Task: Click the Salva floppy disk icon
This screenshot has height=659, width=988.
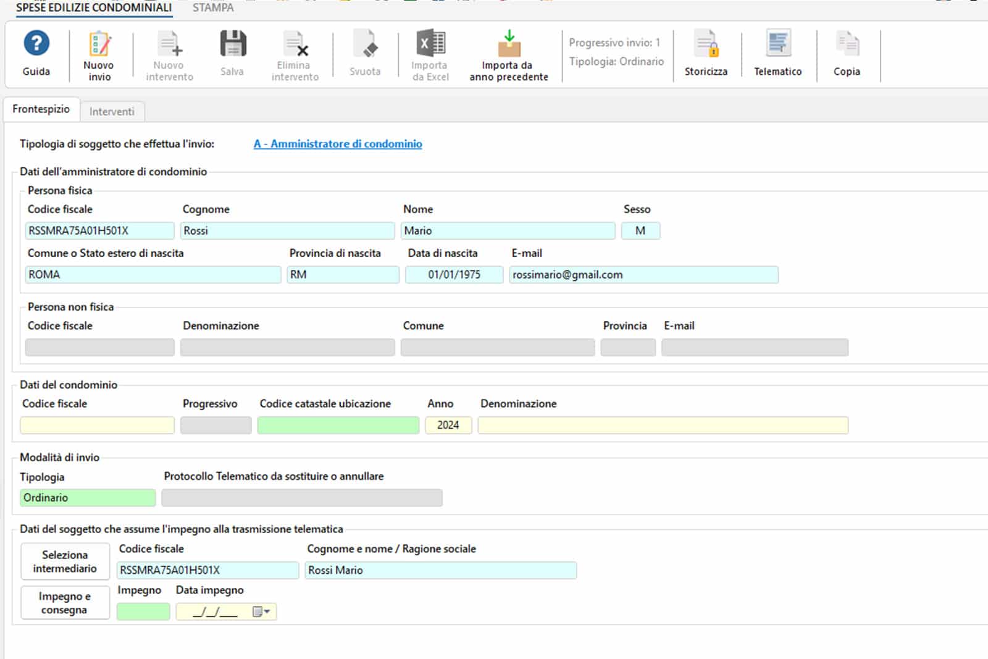Action: (232, 44)
